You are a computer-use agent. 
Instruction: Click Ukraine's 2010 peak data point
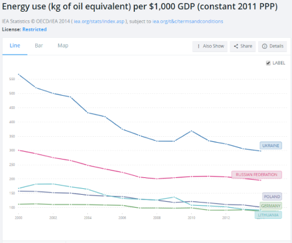[192, 131]
